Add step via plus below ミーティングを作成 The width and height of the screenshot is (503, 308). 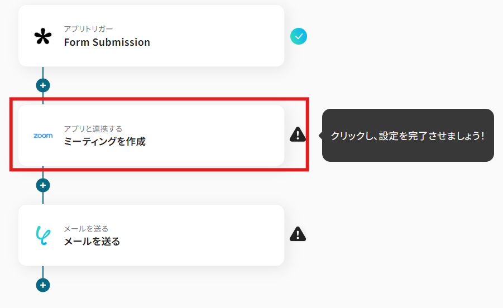tap(43, 185)
